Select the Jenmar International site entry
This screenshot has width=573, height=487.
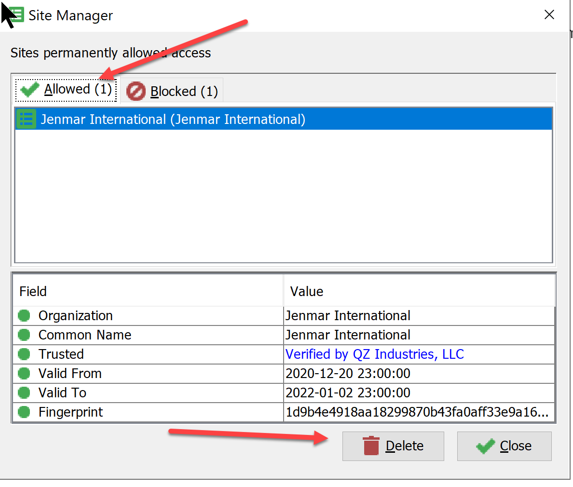pyautogui.click(x=173, y=119)
